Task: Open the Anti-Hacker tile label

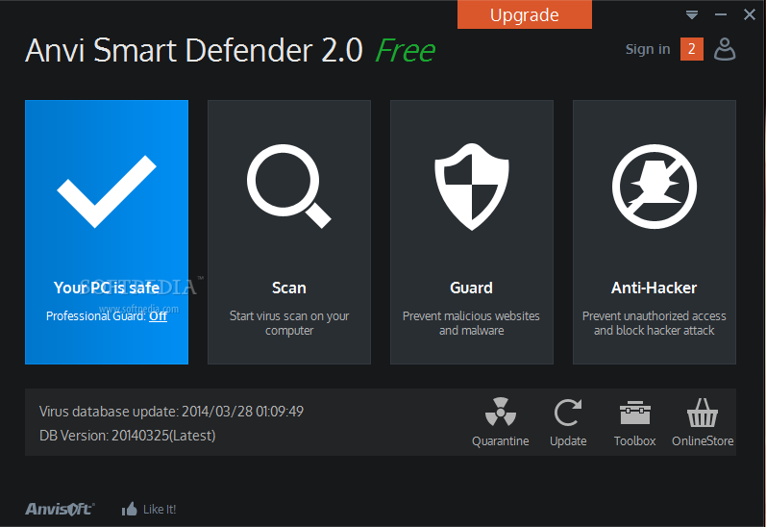Action: pyautogui.click(x=655, y=288)
